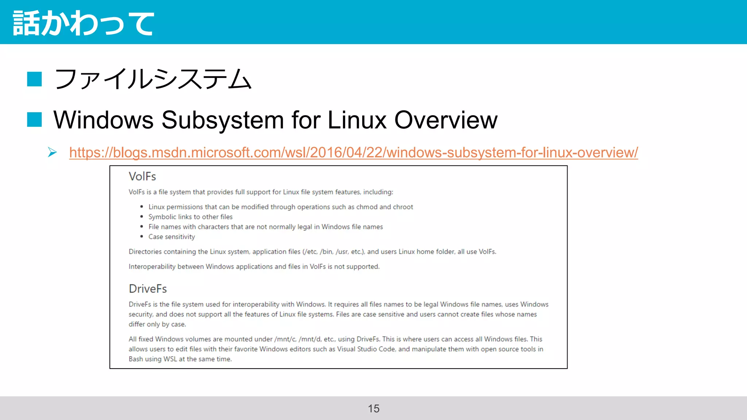
Task: Click the DriveFs heading in the excerpt
Action: (x=148, y=289)
